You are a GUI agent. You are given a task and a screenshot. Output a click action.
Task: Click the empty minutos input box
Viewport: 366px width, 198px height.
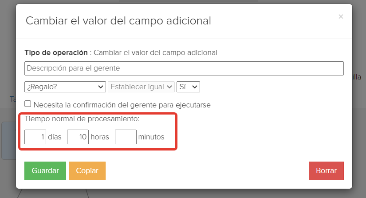(126, 137)
